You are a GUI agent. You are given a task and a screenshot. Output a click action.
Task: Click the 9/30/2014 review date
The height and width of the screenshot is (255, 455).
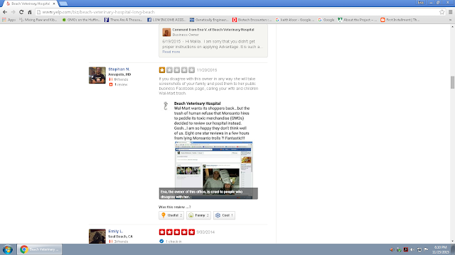coord(205,232)
